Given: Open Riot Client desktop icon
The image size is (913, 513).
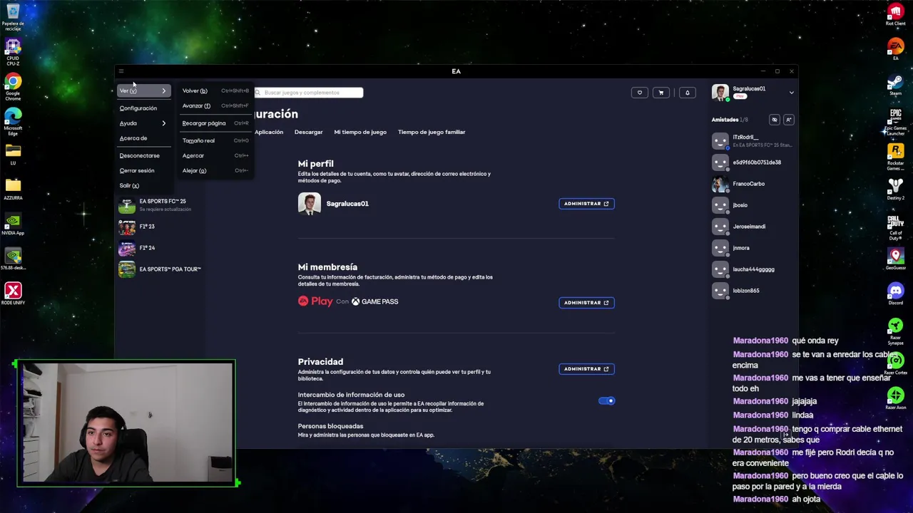Looking at the screenshot, I should [x=896, y=14].
